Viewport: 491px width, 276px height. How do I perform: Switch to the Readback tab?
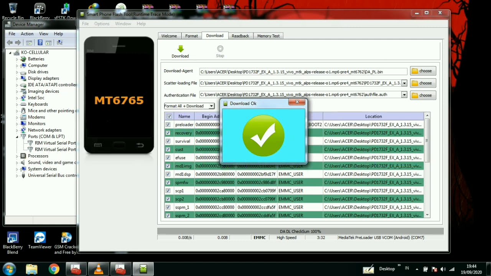point(241,36)
